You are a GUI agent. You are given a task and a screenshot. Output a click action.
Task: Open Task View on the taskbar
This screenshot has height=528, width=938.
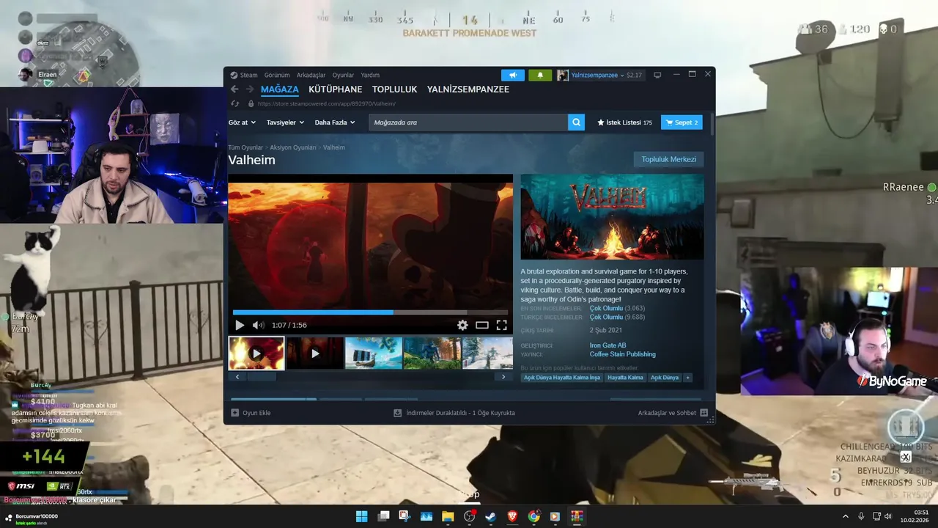point(383,516)
